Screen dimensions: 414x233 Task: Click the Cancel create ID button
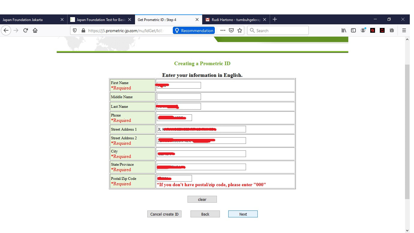pyautogui.click(x=164, y=214)
